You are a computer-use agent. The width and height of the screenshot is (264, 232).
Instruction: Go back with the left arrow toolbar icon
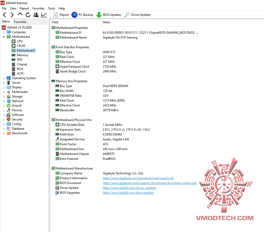coord(5,15)
